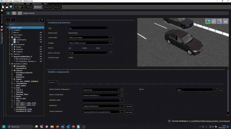Open the Left mirror link
The width and height of the screenshot is (231, 129).
click(x=70, y=48)
